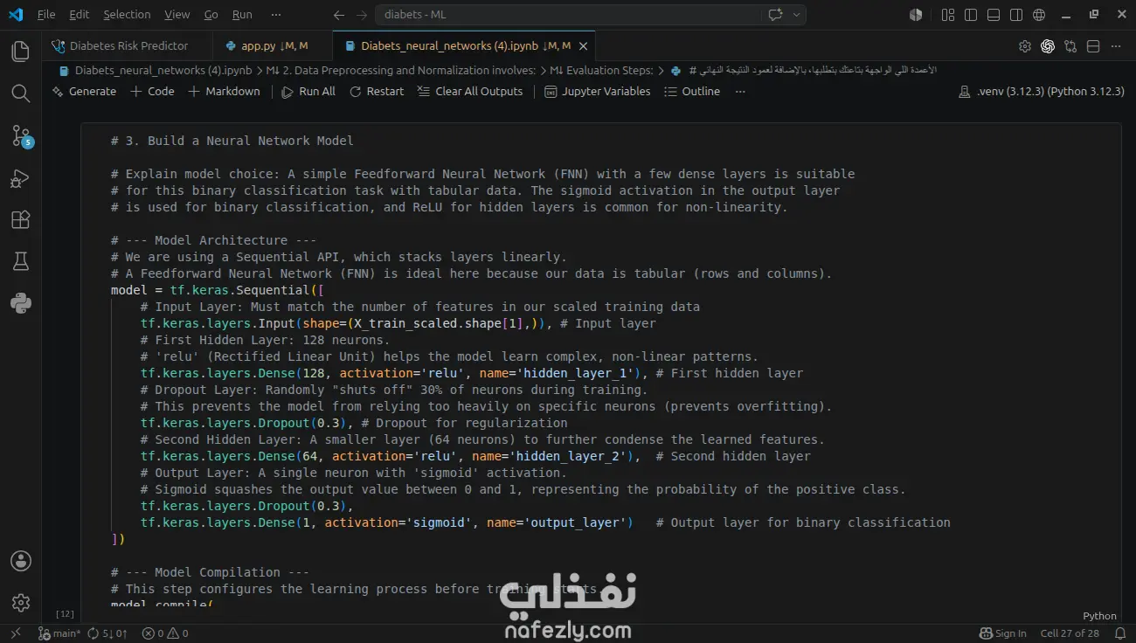Clear All Outputs in notebook
Viewport: 1136px width, 643px height.
tap(470, 91)
